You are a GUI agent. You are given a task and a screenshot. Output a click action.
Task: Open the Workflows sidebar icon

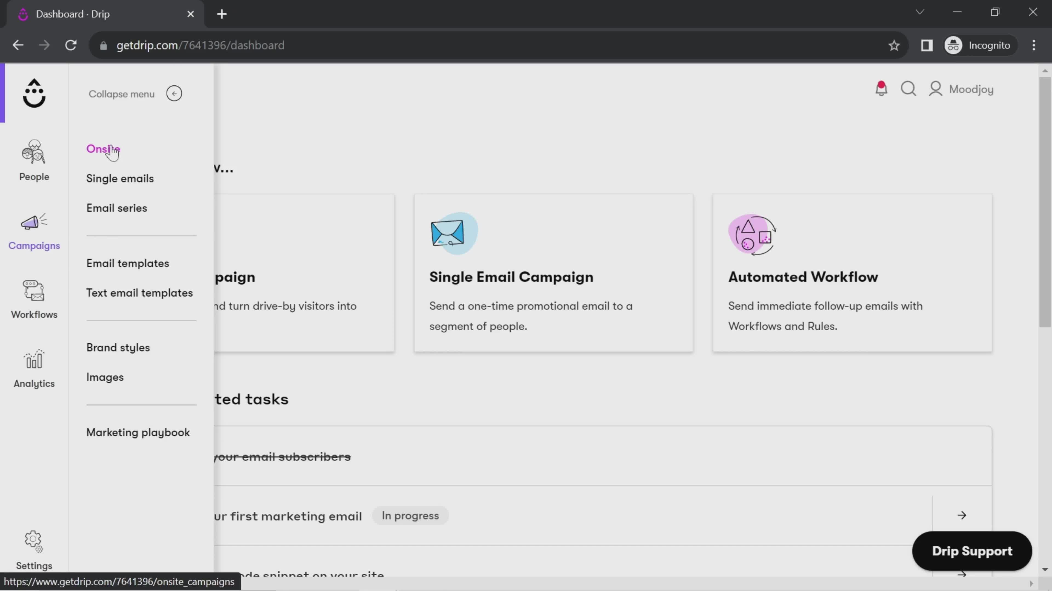click(x=34, y=290)
